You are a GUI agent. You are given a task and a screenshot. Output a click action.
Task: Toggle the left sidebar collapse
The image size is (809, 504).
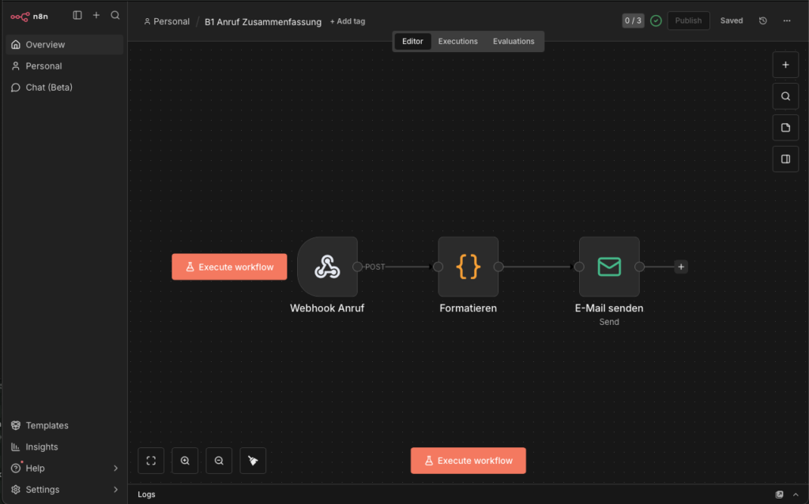(77, 15)
